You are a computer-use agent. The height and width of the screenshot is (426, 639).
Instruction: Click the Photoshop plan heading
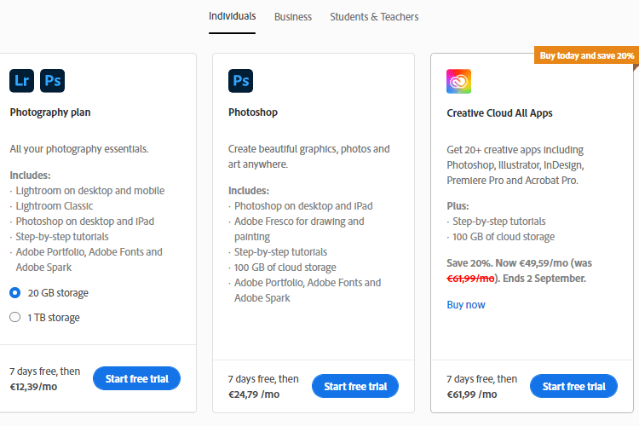click(x=253, y=112)
